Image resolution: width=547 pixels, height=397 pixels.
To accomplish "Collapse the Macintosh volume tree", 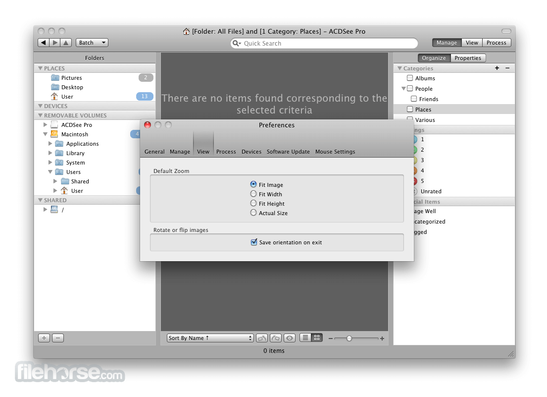I will click(45, 134).
